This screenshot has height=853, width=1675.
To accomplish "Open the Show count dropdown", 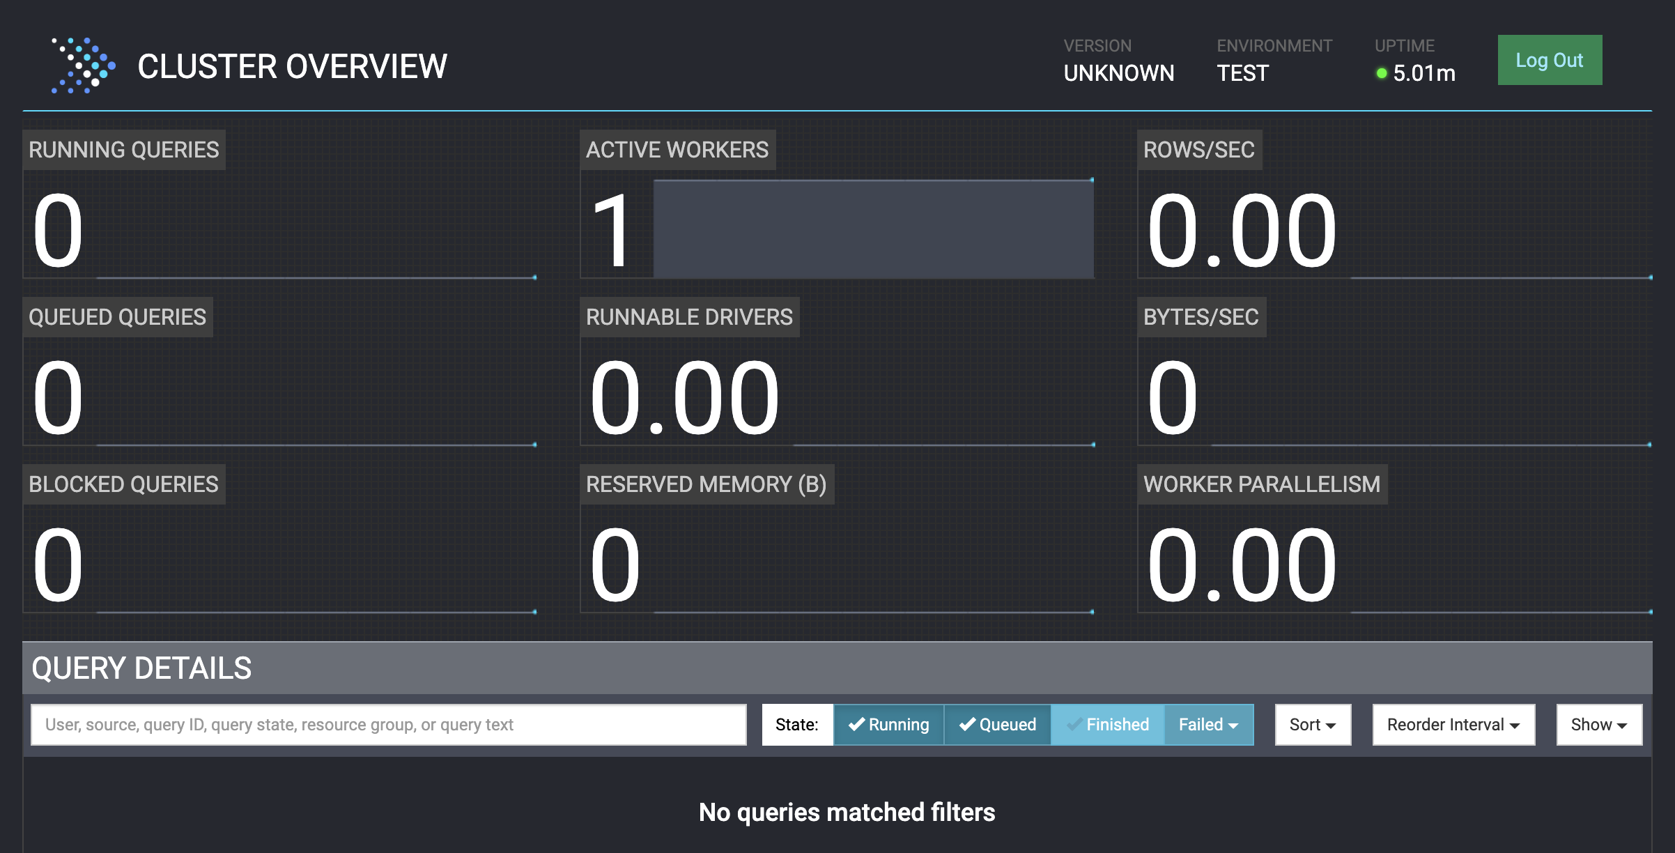I will 1599,725.
